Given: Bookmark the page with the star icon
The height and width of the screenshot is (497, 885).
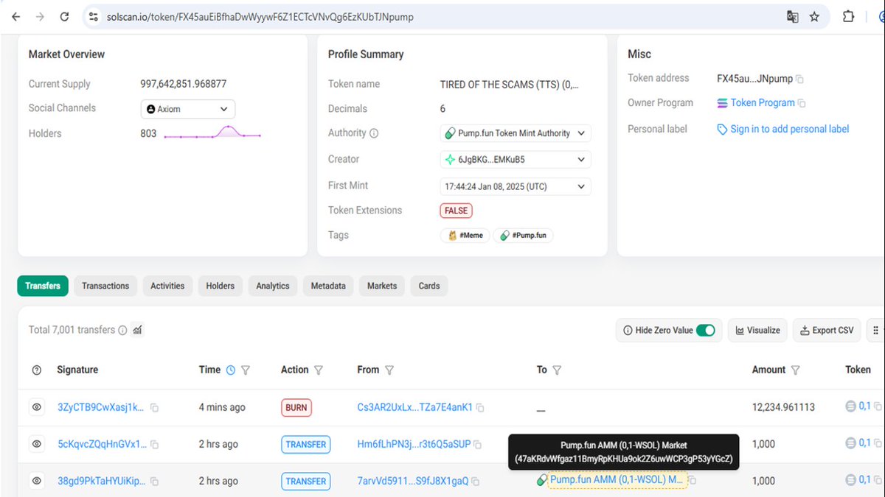Looking at the screenshot, I should click(814, 16).
